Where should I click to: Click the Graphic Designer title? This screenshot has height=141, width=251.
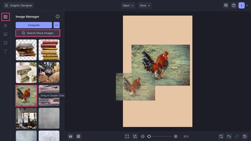(x=21, y=5)
